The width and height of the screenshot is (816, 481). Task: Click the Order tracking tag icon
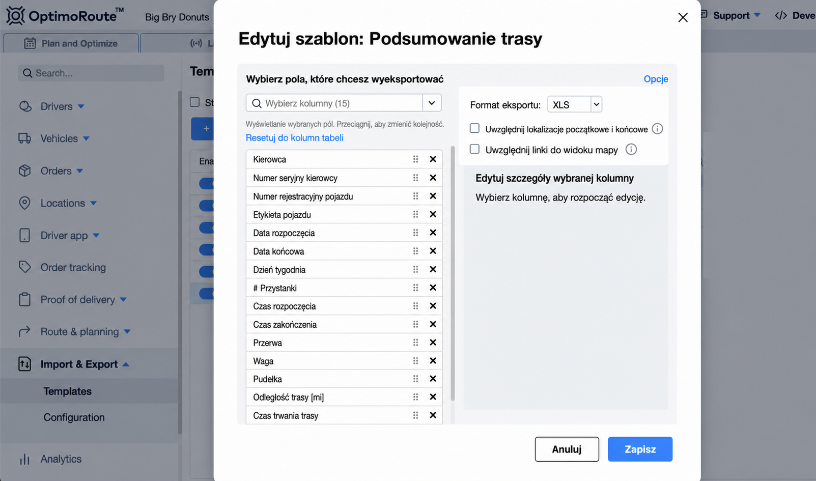25,267
